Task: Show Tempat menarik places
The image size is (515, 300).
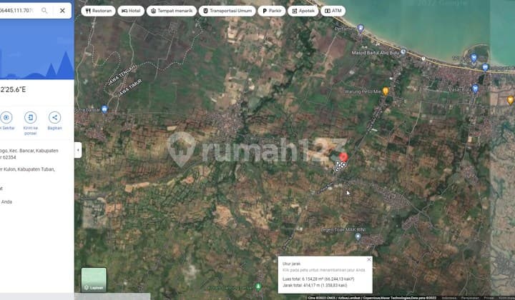Action: (x=172, y=11)
